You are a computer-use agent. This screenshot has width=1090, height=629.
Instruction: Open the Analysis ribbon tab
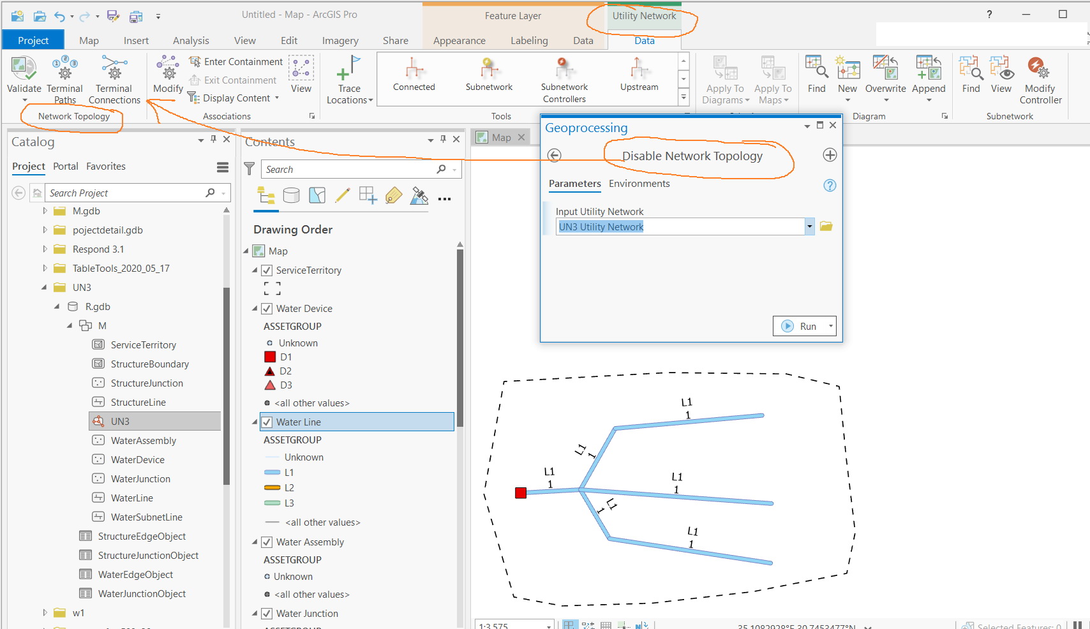(x=191, y=40)
